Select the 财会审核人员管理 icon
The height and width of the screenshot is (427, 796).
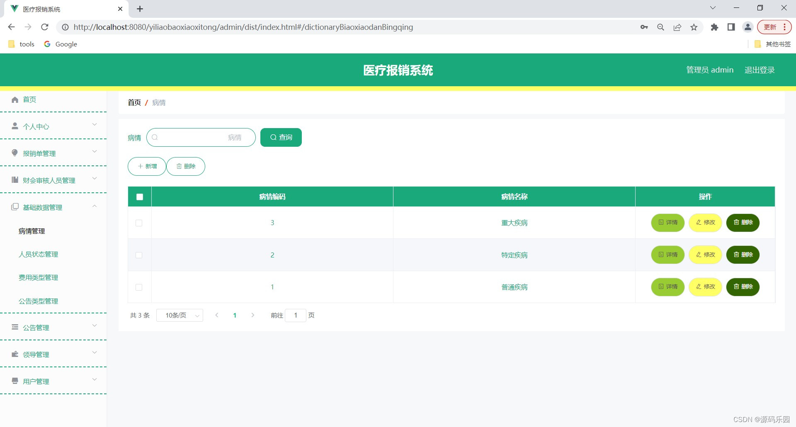15,180
